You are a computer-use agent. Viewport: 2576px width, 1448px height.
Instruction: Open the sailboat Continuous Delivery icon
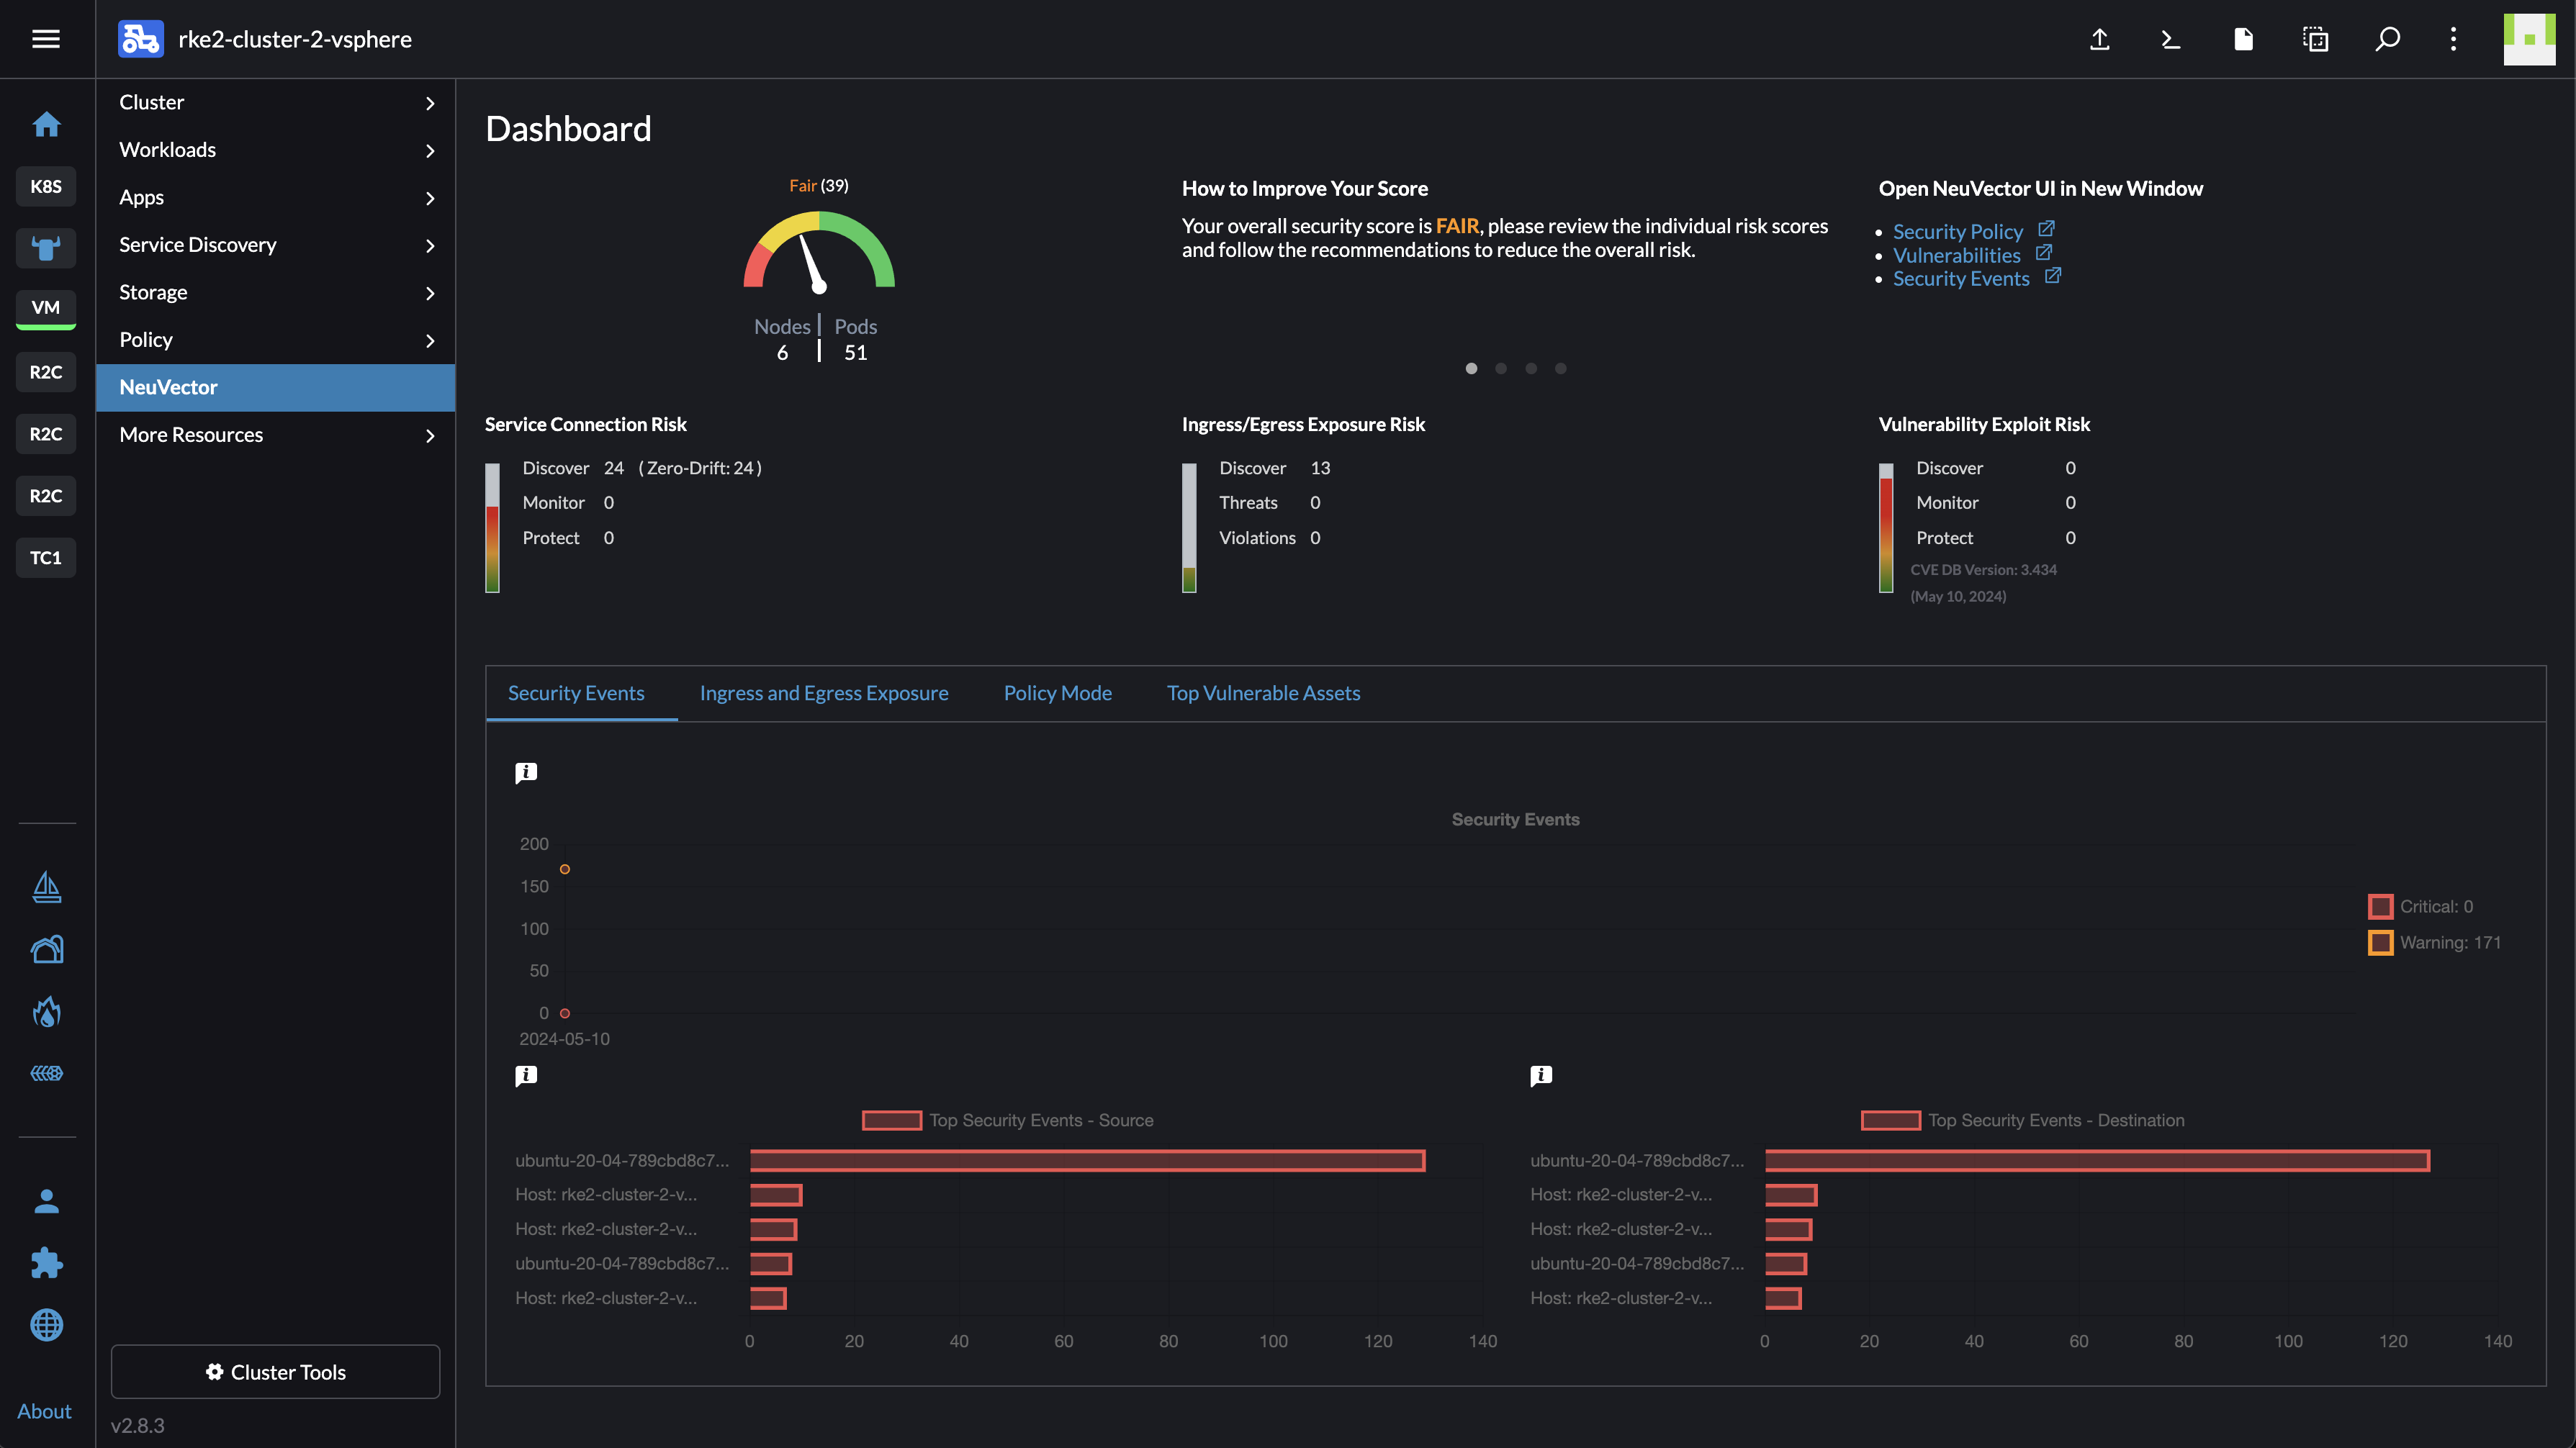[x=46, y=887]
